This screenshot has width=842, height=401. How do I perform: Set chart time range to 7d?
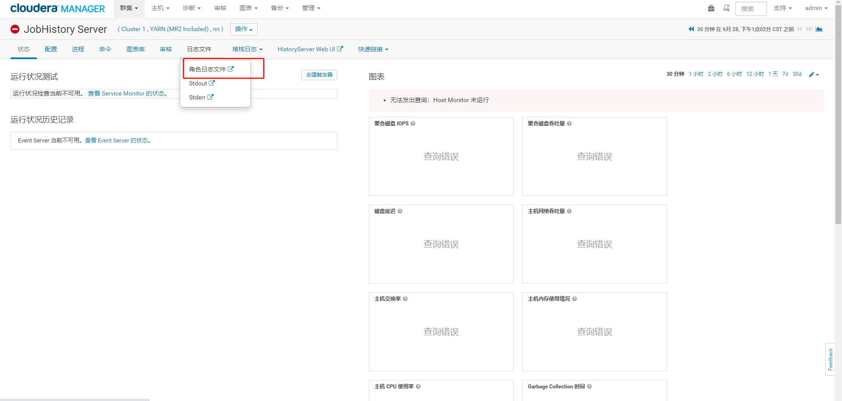click(785, 74)
